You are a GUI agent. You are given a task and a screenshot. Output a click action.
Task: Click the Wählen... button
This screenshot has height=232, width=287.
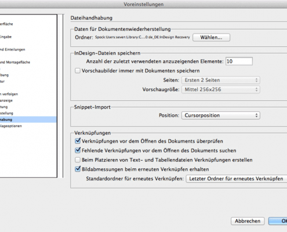pyautogui.click(x=211, y=37)
